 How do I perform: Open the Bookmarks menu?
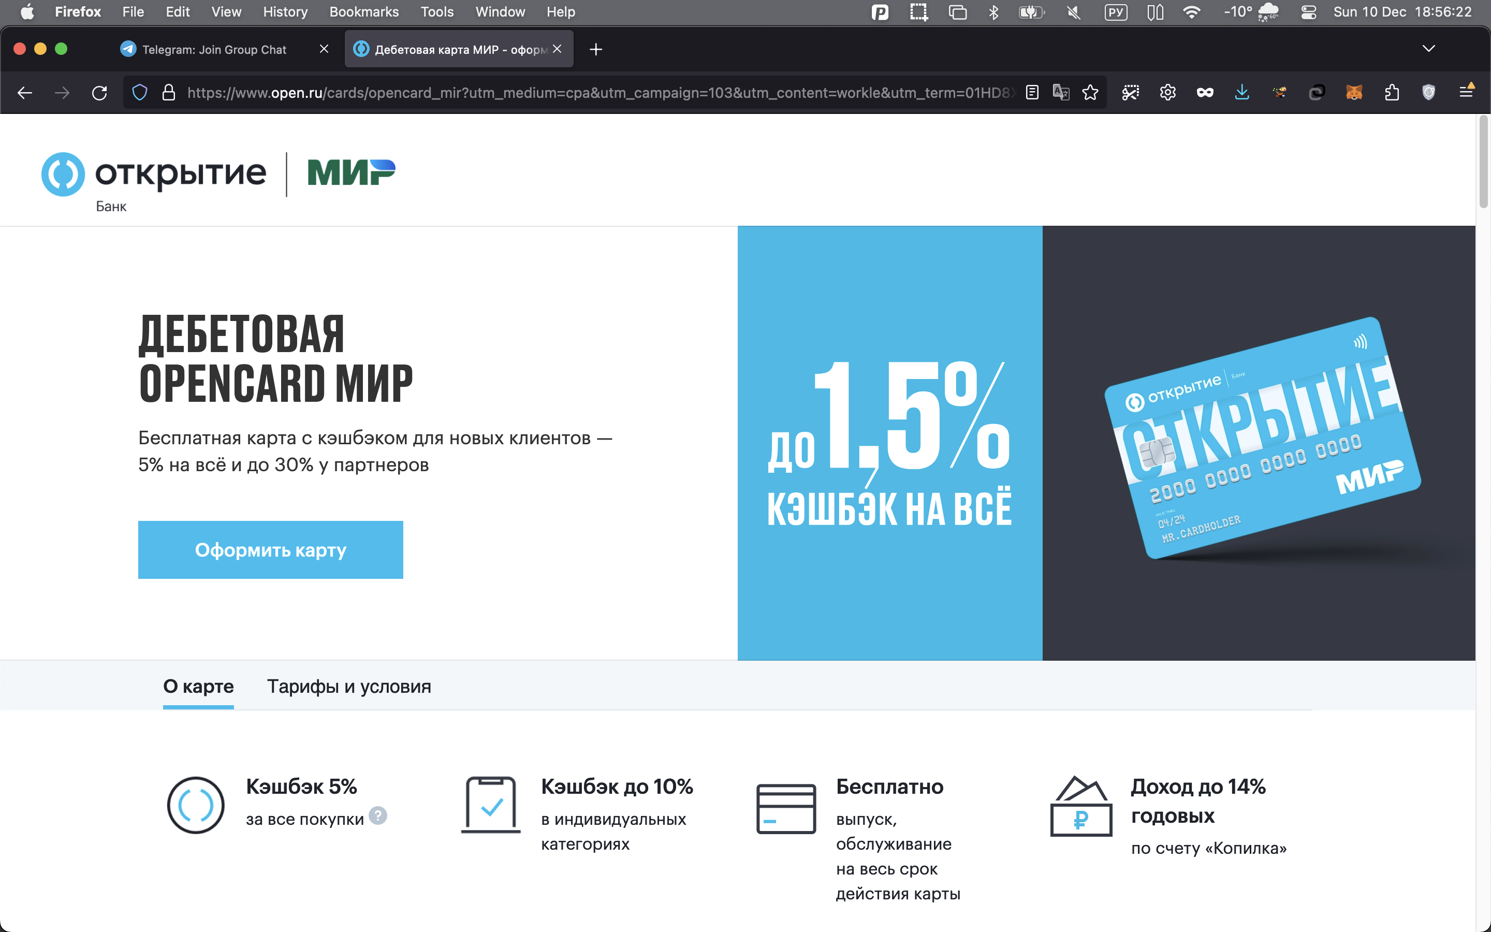[x=363, y=12]
